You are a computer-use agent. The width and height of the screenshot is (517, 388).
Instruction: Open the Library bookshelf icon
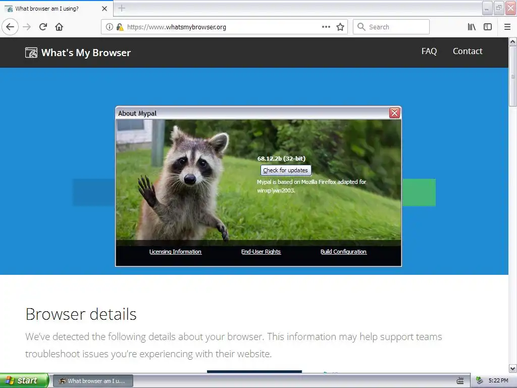(x=472, y=27)
